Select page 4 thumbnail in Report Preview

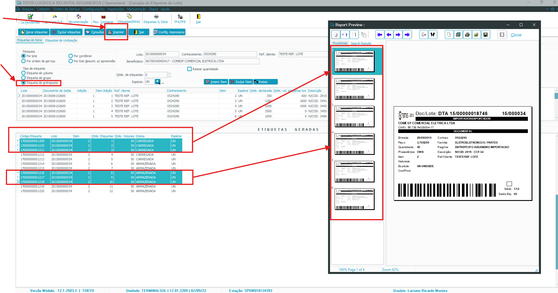(354, 144)
